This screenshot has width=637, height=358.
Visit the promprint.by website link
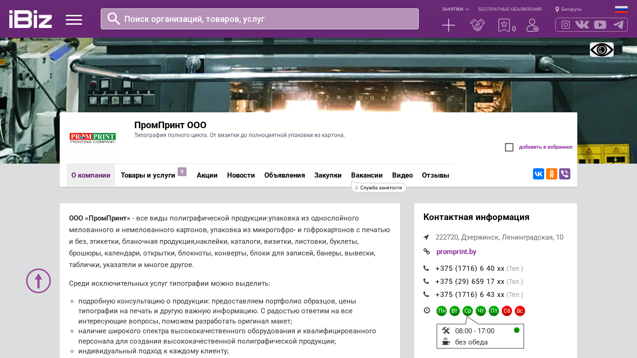pos(456,252)
